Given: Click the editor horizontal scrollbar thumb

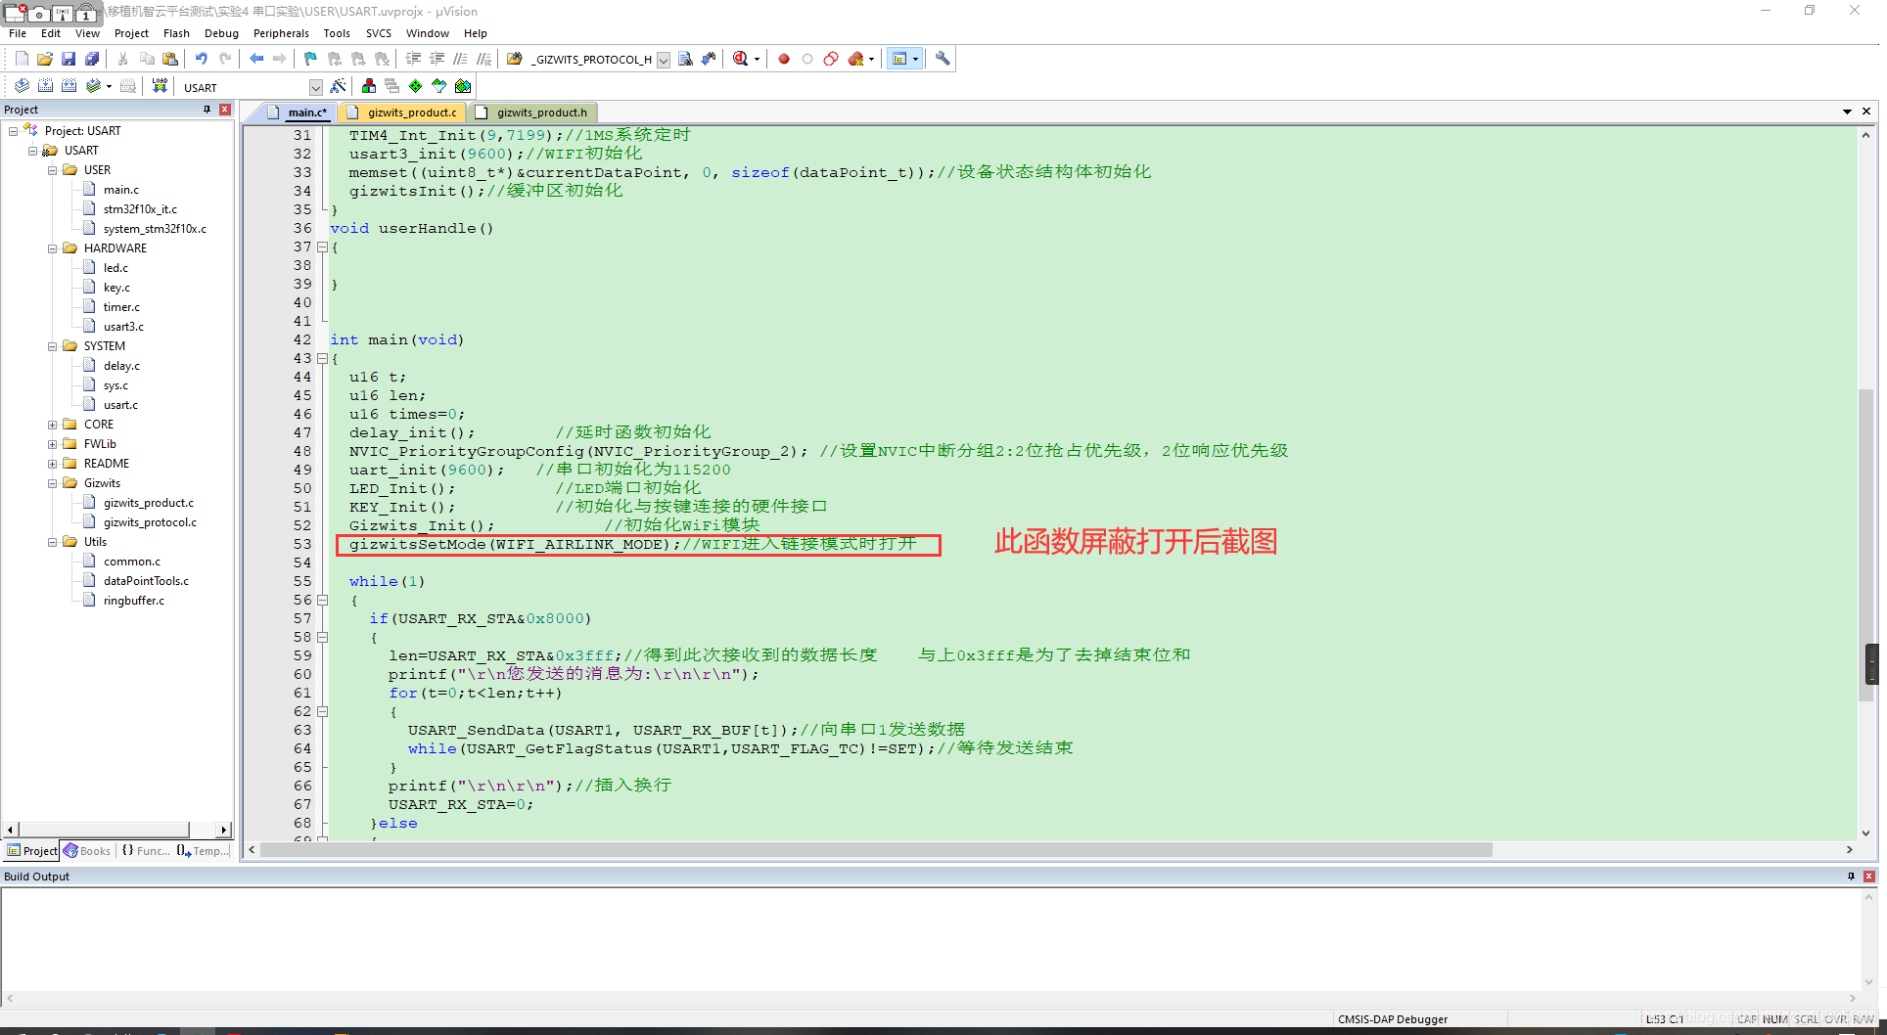Looking at the screenshot, I should 876,850.
